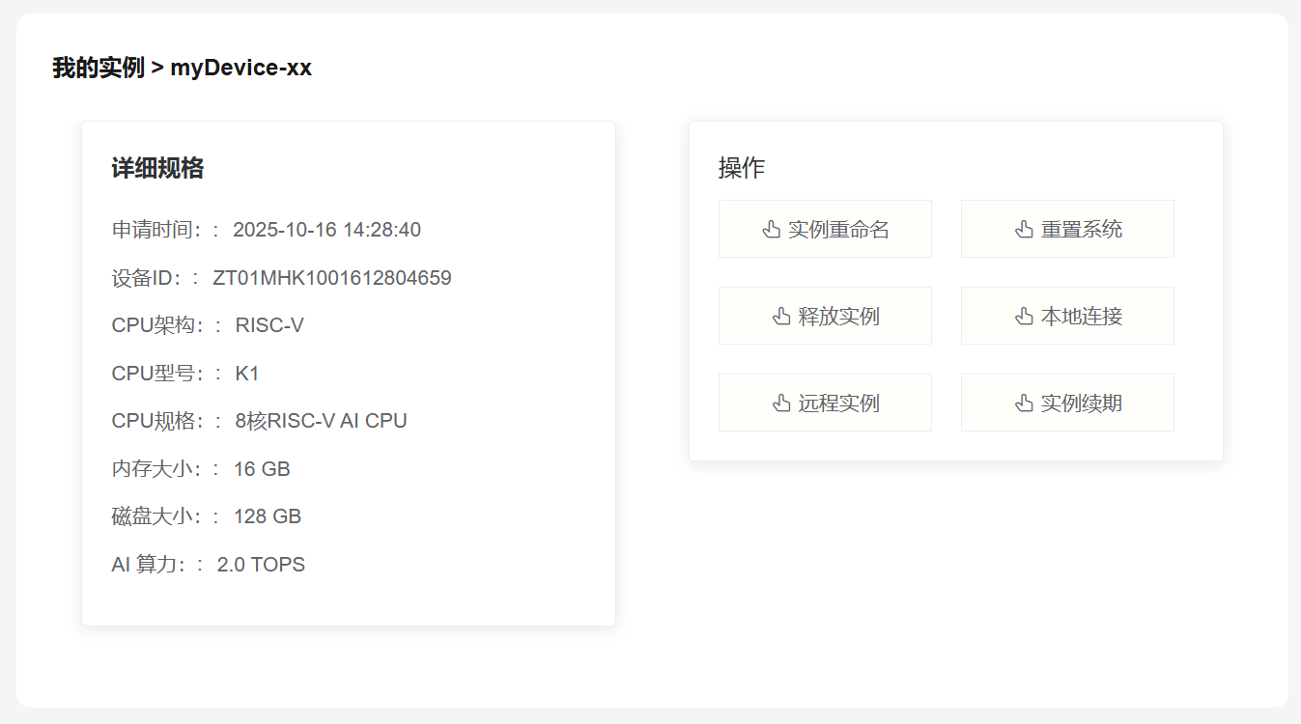Click the application time 2025-10-16 14:28:40
The height and width of the screenshot is (724, 1301).
pyautogui.click(x=327, y=230)
